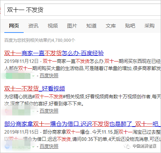Click the search box containing 双十一 不发货
Screen dimensions: 161x153
pos(83,10)
